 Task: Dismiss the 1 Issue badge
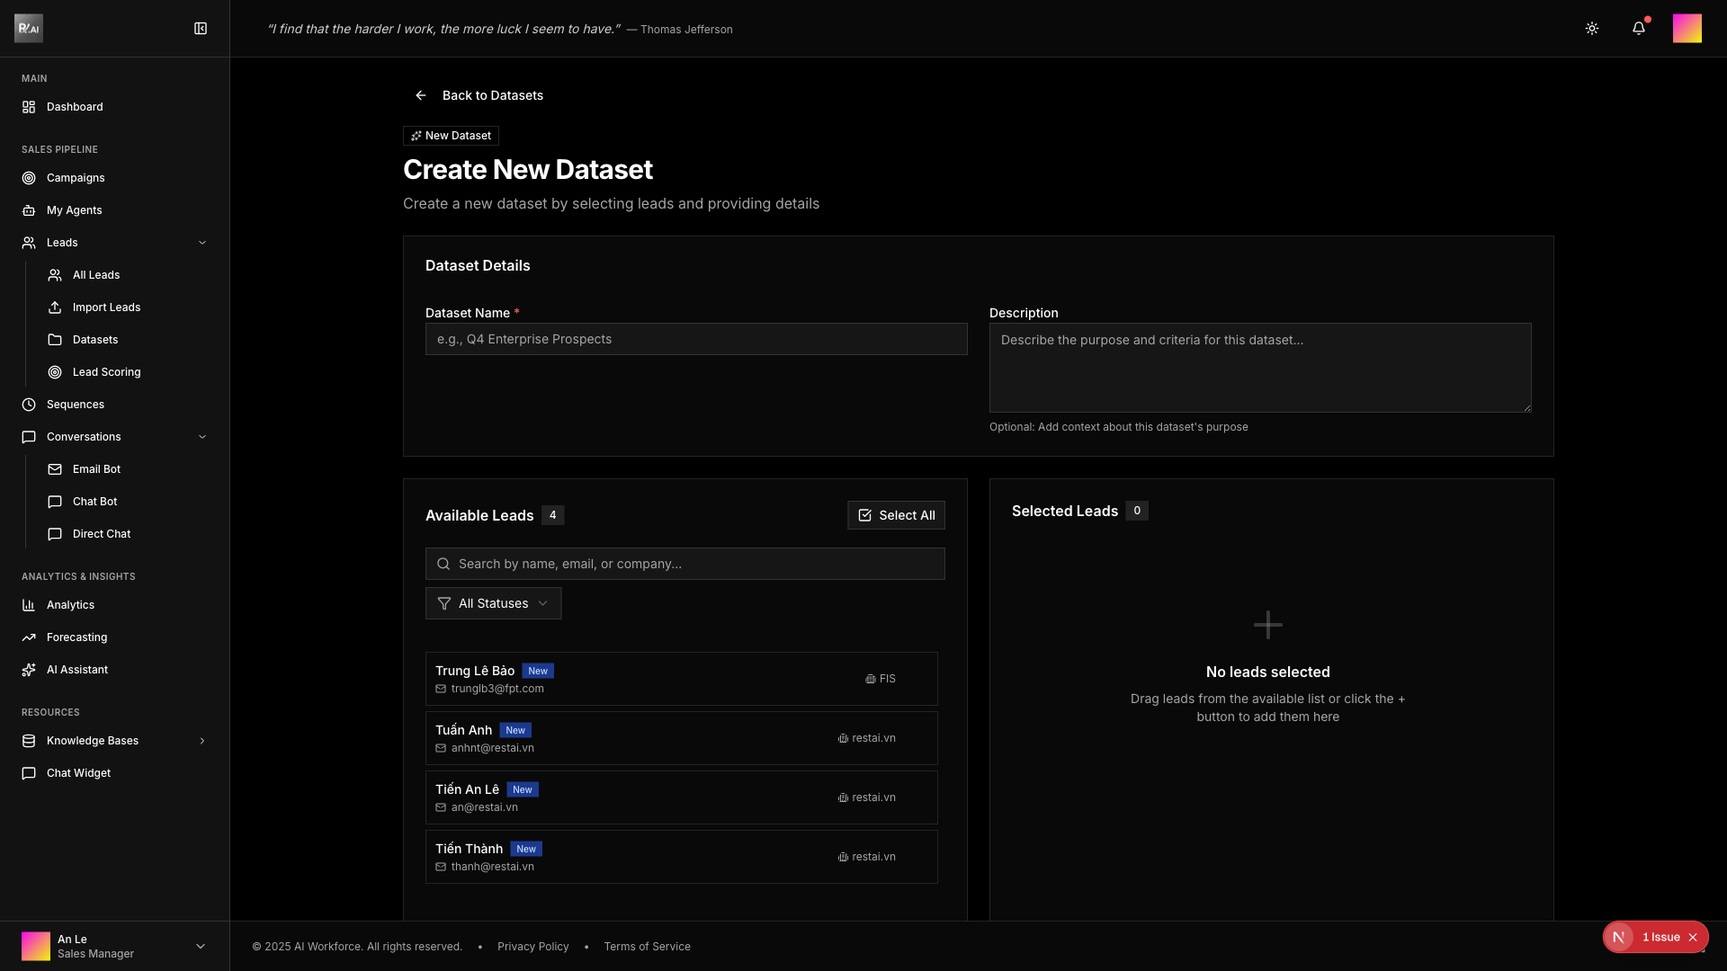[1693, 937]
